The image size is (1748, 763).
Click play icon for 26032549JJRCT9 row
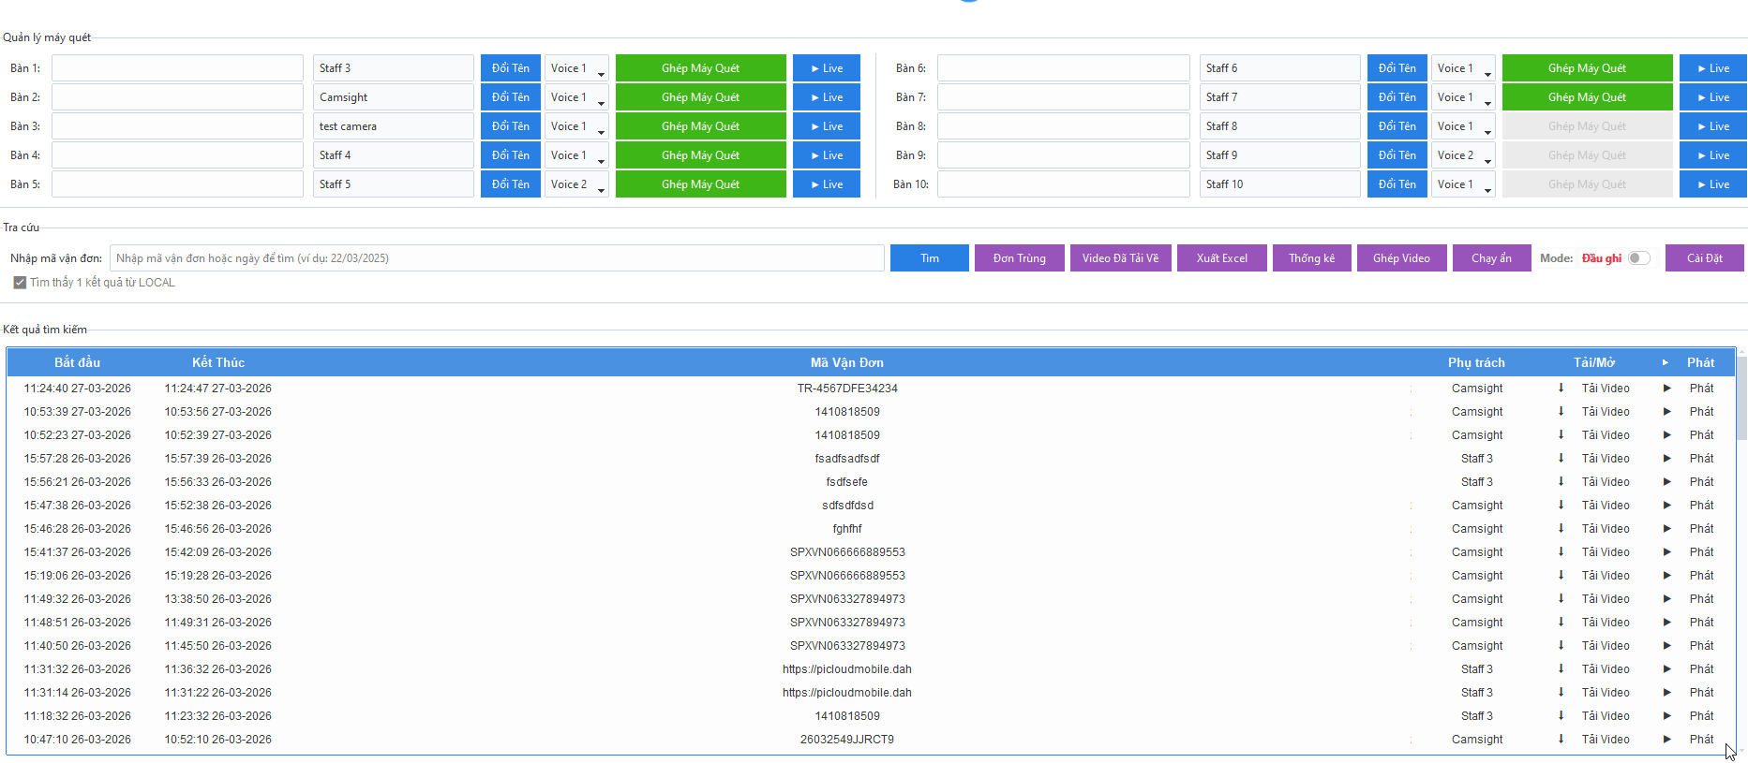1666,740
